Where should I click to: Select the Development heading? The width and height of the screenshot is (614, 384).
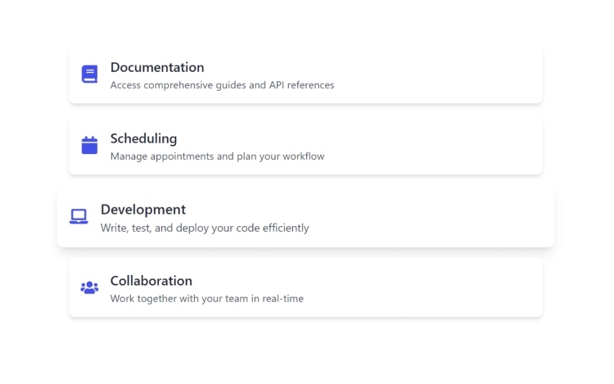(143, 210)
